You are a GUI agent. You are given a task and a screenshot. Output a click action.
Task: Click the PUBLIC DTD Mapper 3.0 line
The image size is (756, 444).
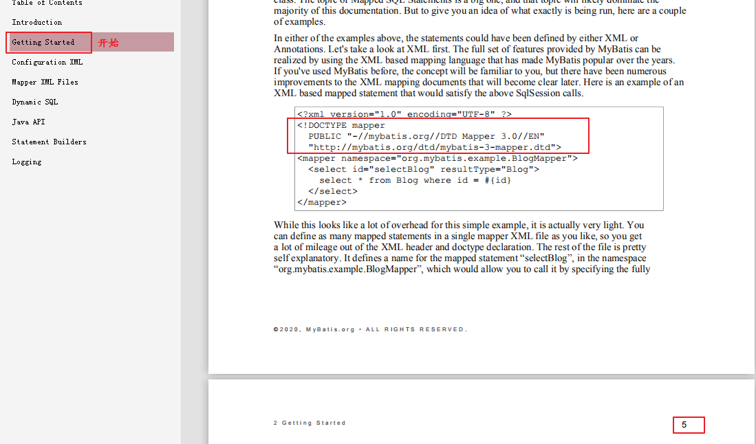point(426,136)
